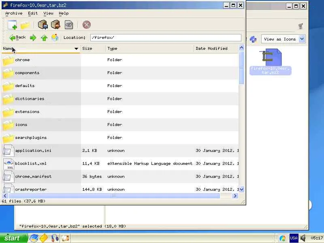
Task: Click the horizontal scrollbar right arrow
Action: coord(235,196)
